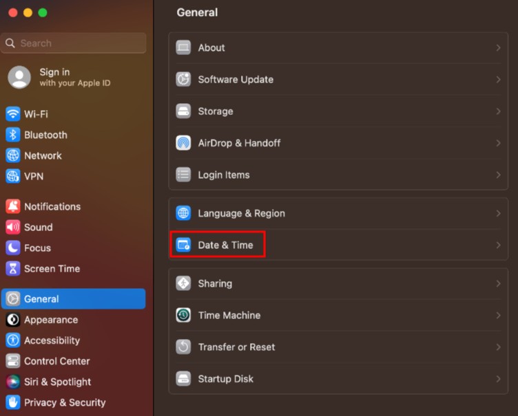Go to Privacy & Security settings
Viewport: 518px width, 416px height.
point(65,402)
